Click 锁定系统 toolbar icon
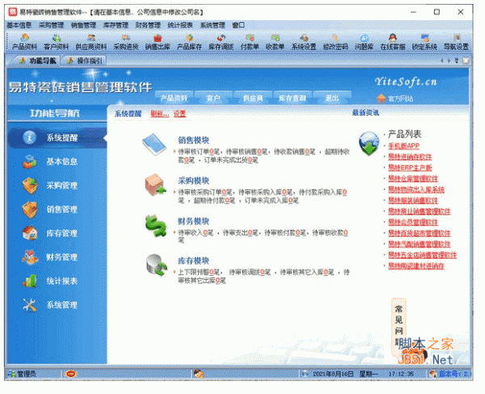Screen dimensions: 485x394 (x=424, y=42)
